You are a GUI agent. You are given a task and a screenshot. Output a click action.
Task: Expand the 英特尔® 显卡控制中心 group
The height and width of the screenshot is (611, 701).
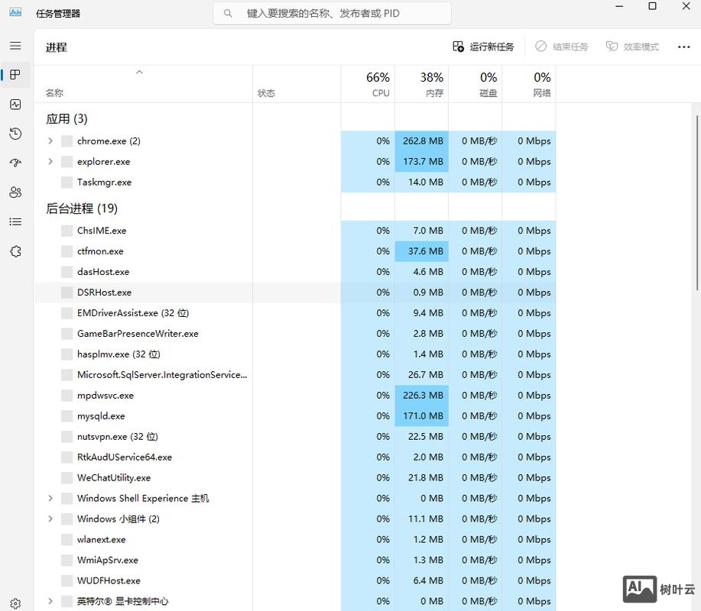click(50, 601)
